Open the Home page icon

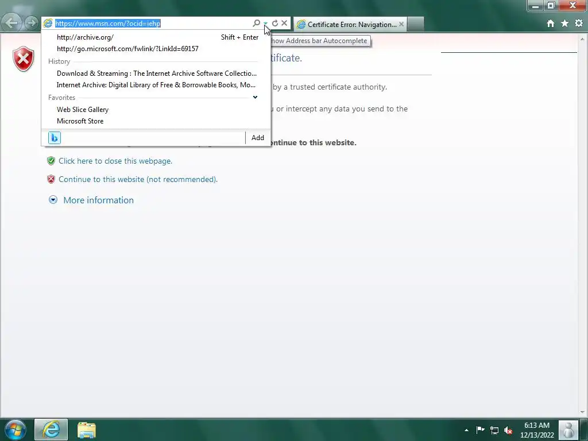click(551, 23)
